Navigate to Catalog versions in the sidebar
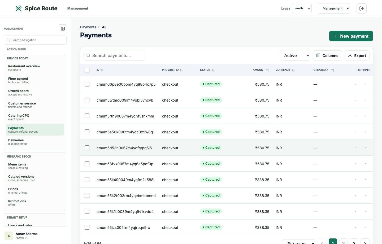382x244 pixels. 35,178
